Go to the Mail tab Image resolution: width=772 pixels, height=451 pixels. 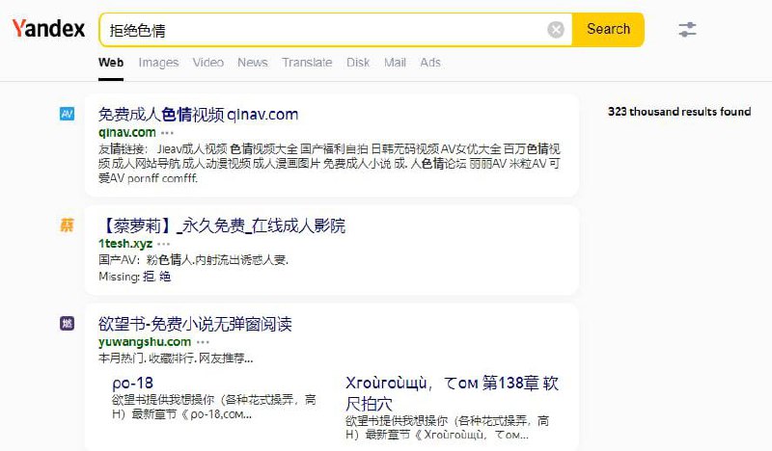[x=395, y=63]
